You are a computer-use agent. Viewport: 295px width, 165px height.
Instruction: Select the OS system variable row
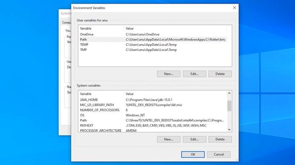pyautogui.click(x=153, y=115)
